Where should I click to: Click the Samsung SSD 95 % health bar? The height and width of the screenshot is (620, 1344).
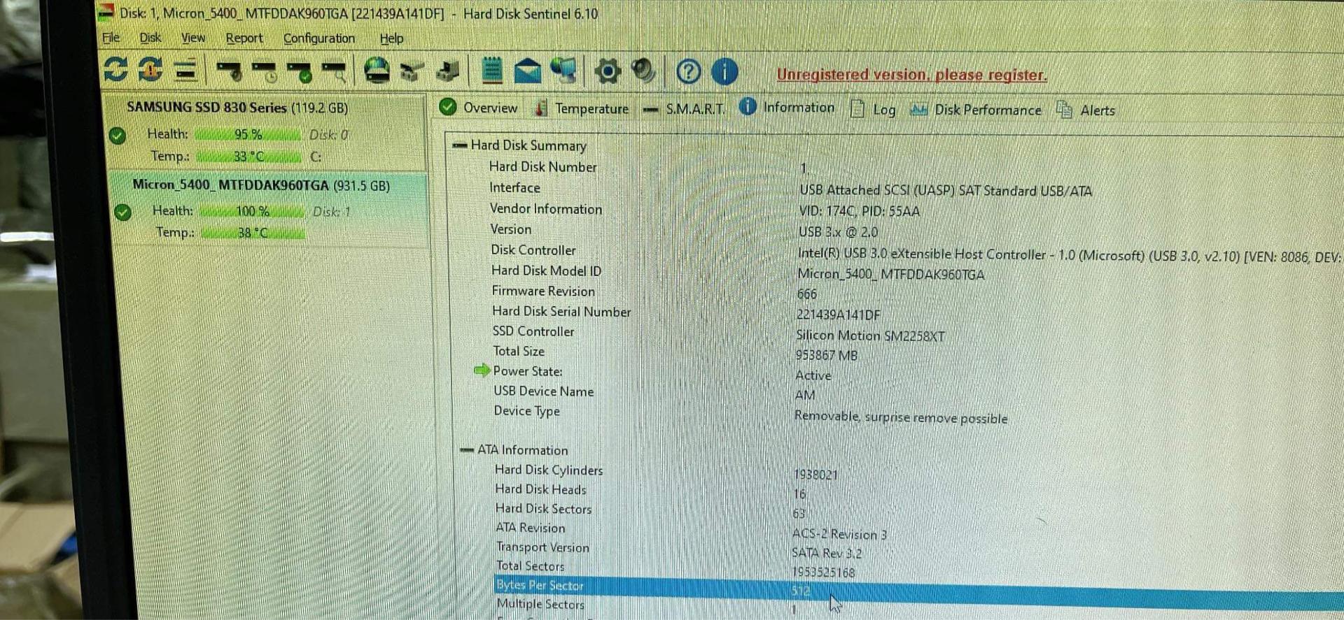pyautogui.click(x=248, y=134)
